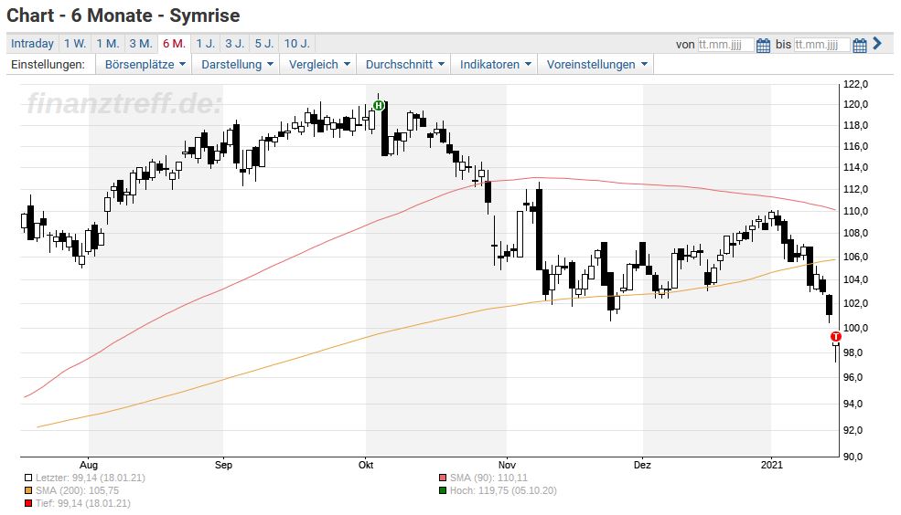This screenshot has width=901, height=515.
Task: Click white Letzter legend swatch
Action: (x=28, y=478)
